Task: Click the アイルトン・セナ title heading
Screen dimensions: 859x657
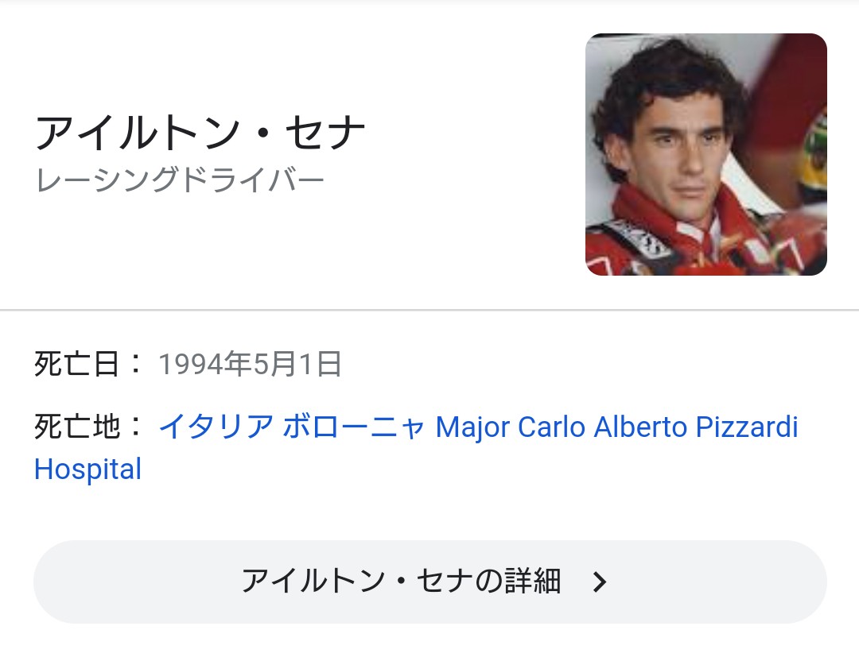Action: pyautogui.click(x=200, y=133)
